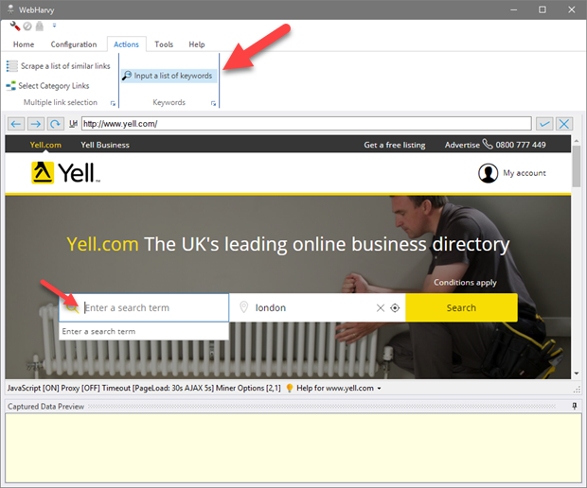The height and width of the screenshot is (488, 587).
Task: Open the Help for www.yell.com dropdown
Action: (x=379, y=388)
